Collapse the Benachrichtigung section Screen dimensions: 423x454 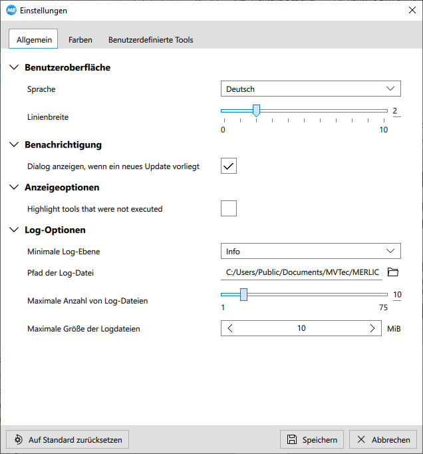coord(14,145)
